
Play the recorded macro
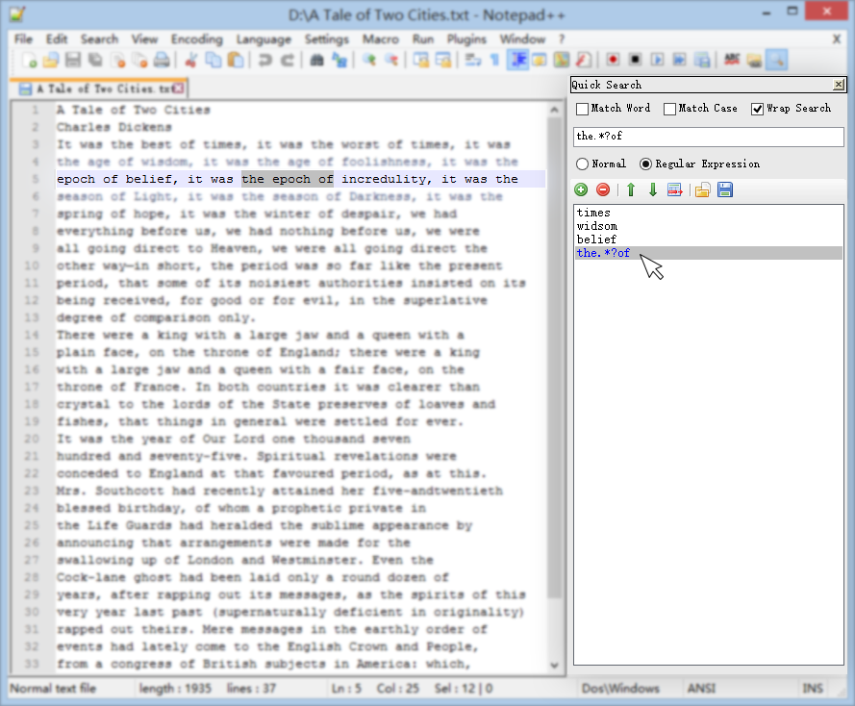[x=655, y=60]
